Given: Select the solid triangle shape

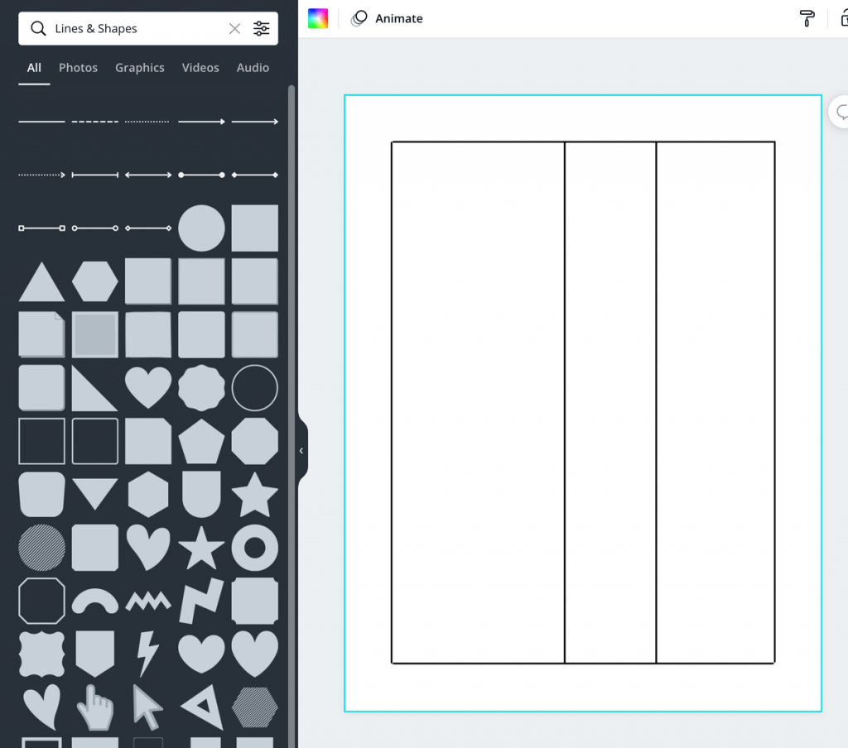Looking at the screenshot, I should (41, 281).
